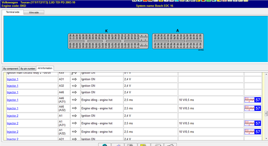Open Injector 2 link in the A1 (A31) row
268x146 pixels.
tap(13, 123)
